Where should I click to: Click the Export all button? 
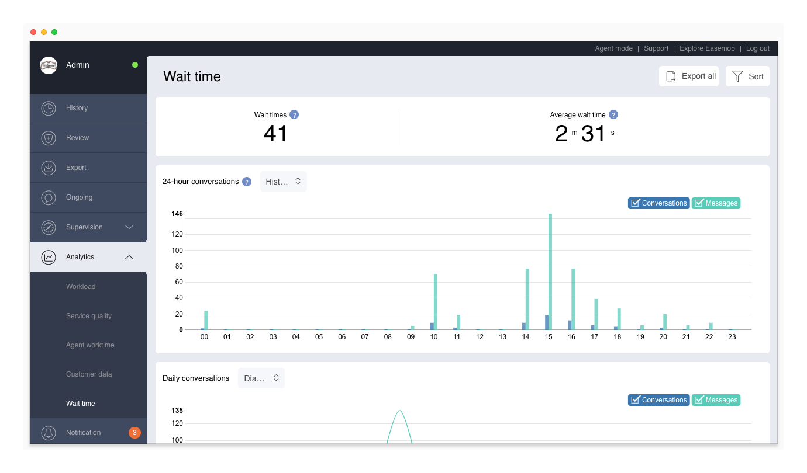[689, 76]
